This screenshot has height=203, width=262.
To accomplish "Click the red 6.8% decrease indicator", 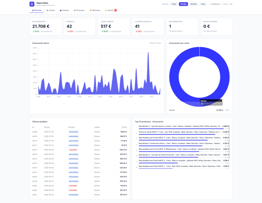I will point(139,31).
